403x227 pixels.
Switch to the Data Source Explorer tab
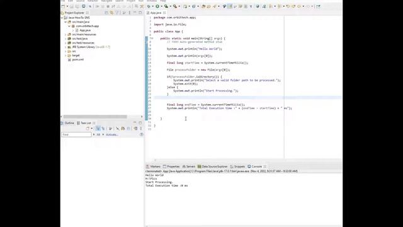coord(213,166)
